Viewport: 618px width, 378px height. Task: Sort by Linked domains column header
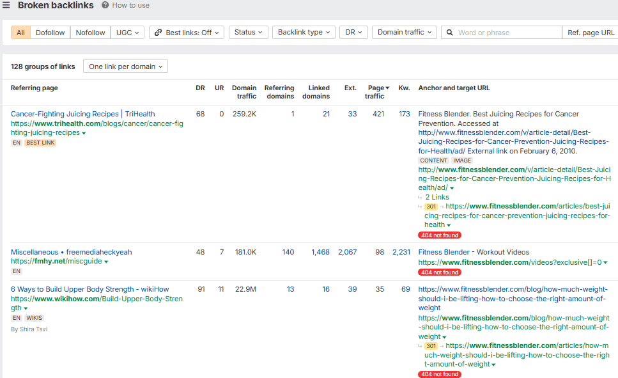[316, 92]
